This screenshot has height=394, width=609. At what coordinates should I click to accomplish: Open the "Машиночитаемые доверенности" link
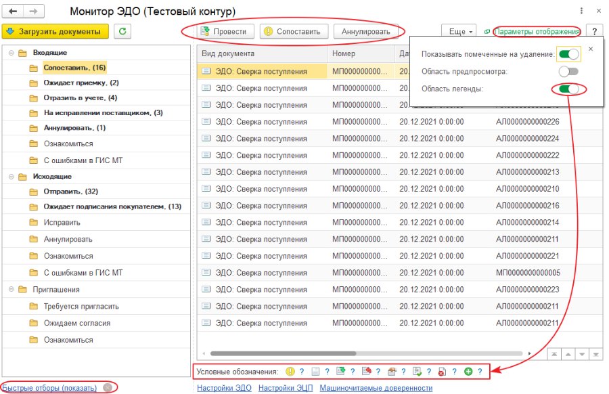[x=376, y=388]
